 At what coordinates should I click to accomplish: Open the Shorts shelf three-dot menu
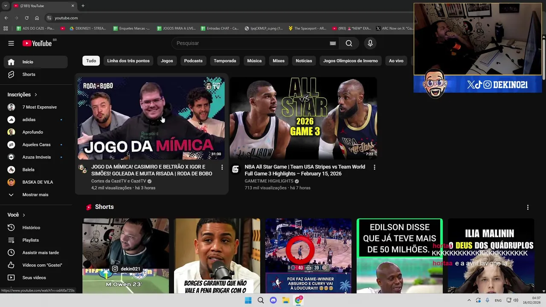coord(528,207)
